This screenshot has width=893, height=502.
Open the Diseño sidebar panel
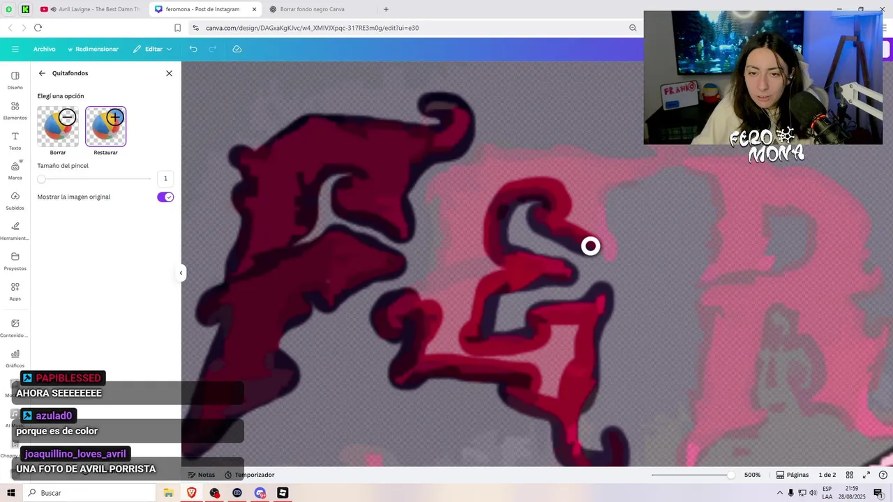point(15,80)
